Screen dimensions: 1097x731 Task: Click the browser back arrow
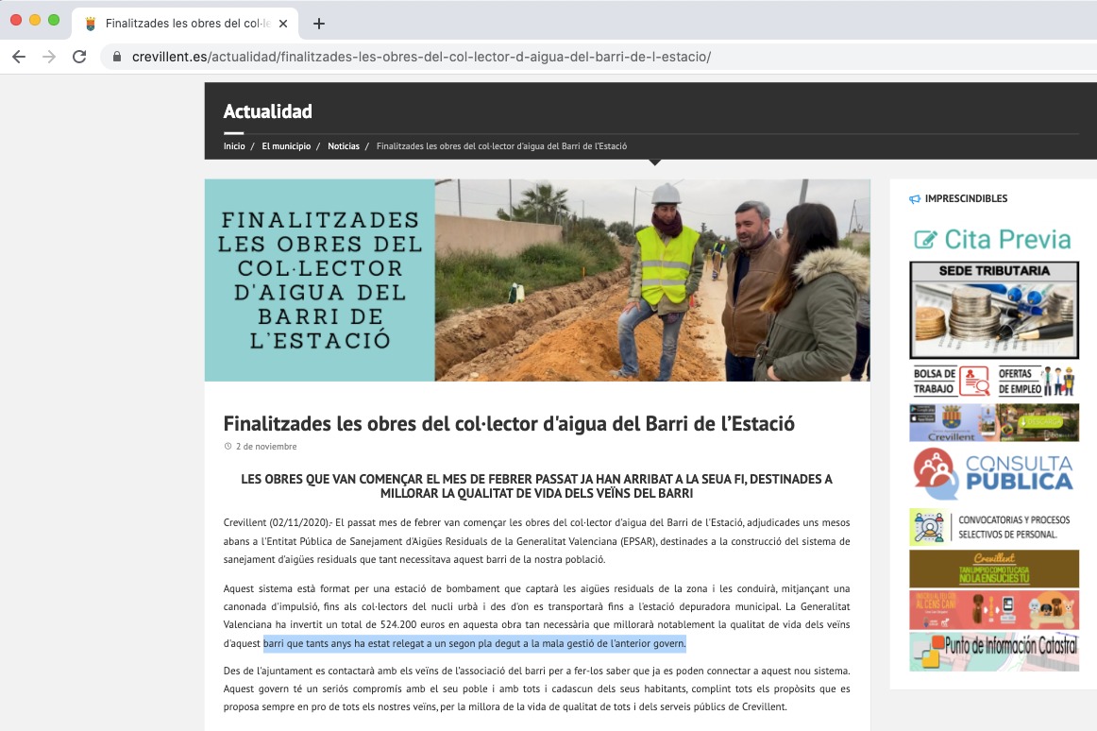(x=19, y=57)
